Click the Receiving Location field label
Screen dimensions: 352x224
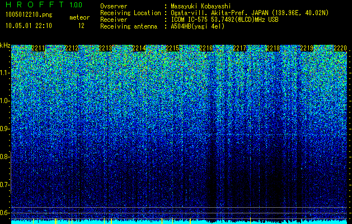click(x=130, y=13)
